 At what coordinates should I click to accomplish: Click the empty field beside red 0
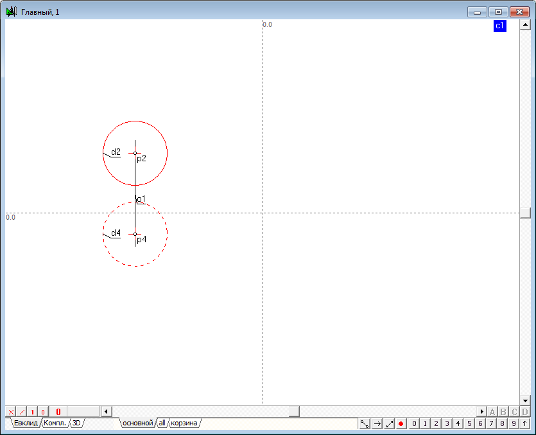[x=83, y=412]
